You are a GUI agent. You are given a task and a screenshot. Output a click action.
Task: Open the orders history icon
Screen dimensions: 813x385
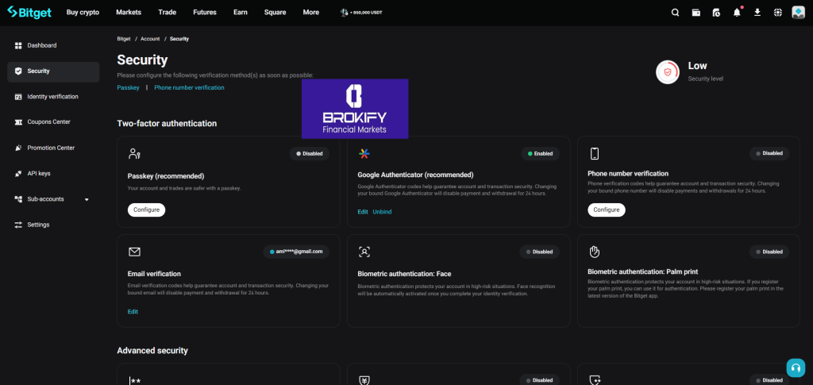[x=716, y=13]
